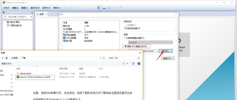Click the take snapshot clock icon
The width and height of the screenshot is (237, 100).
82,8
